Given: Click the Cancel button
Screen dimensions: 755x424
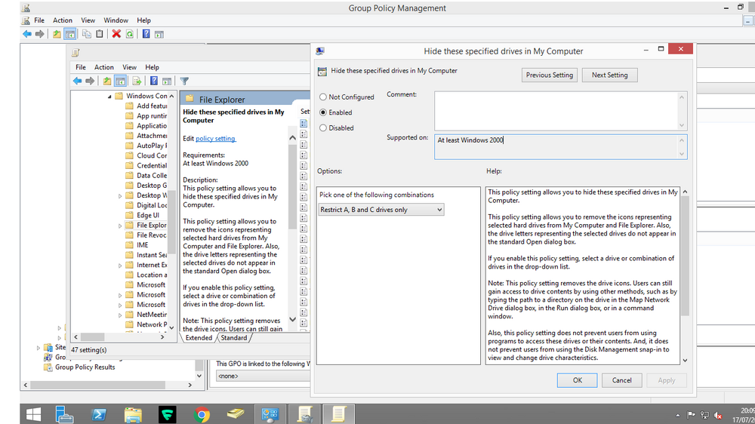Looking at the screenshot, I should (621, 380).
